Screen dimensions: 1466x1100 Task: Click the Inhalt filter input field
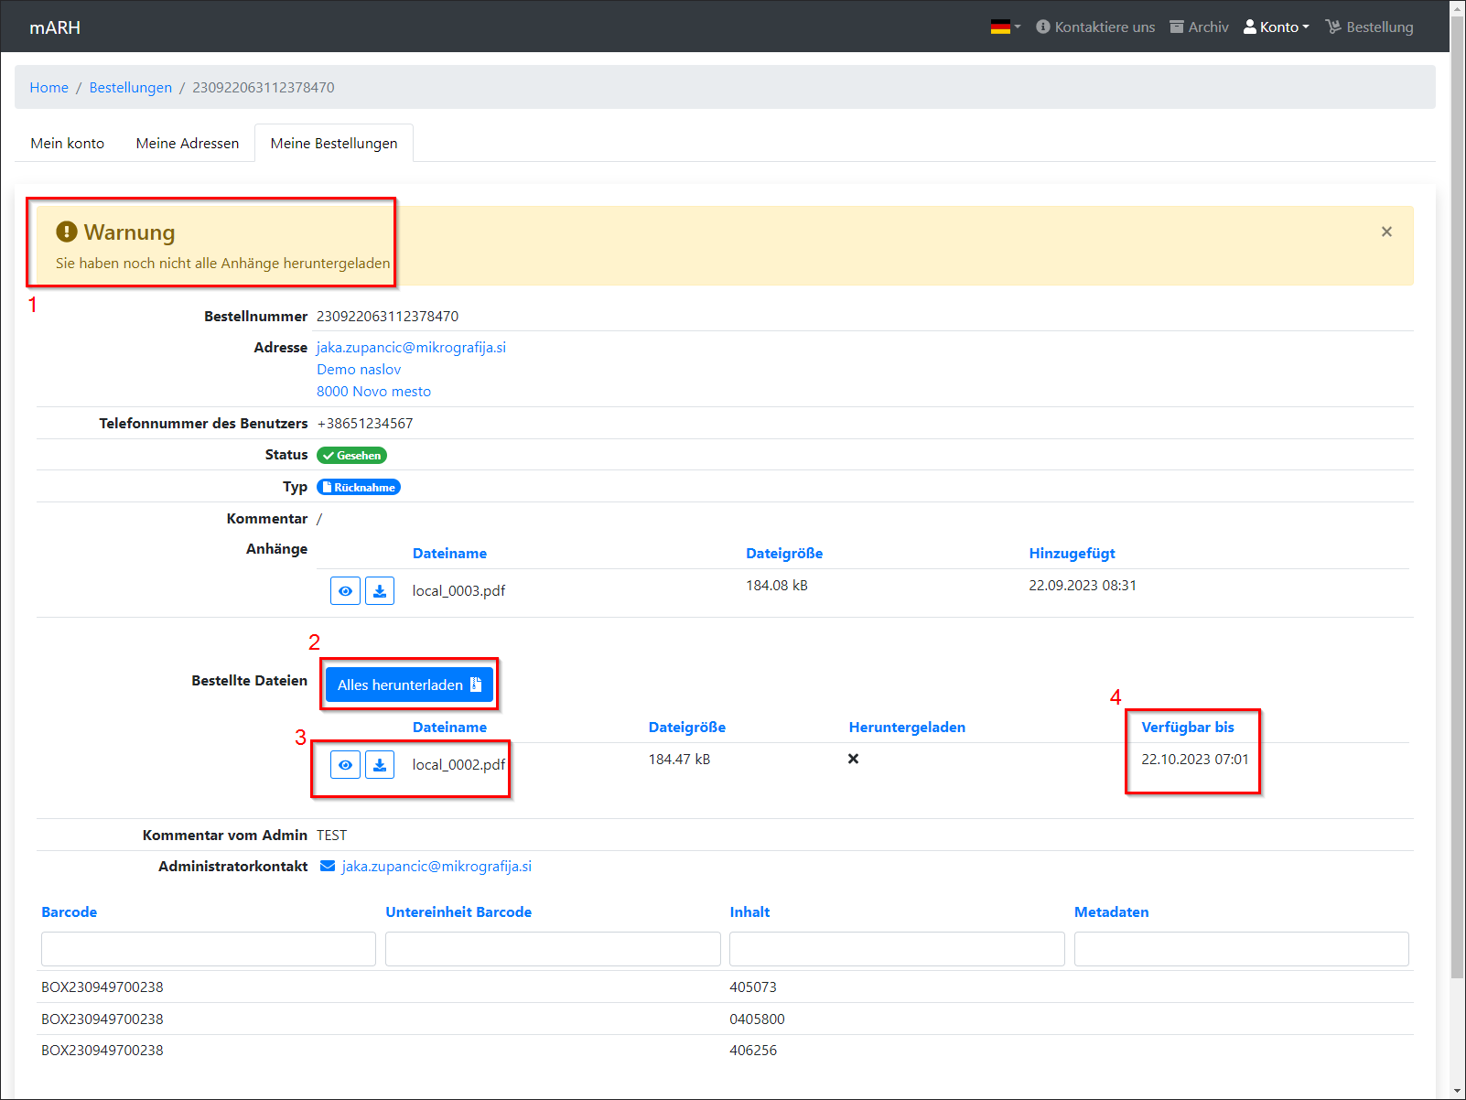click(x=897, y=949)
